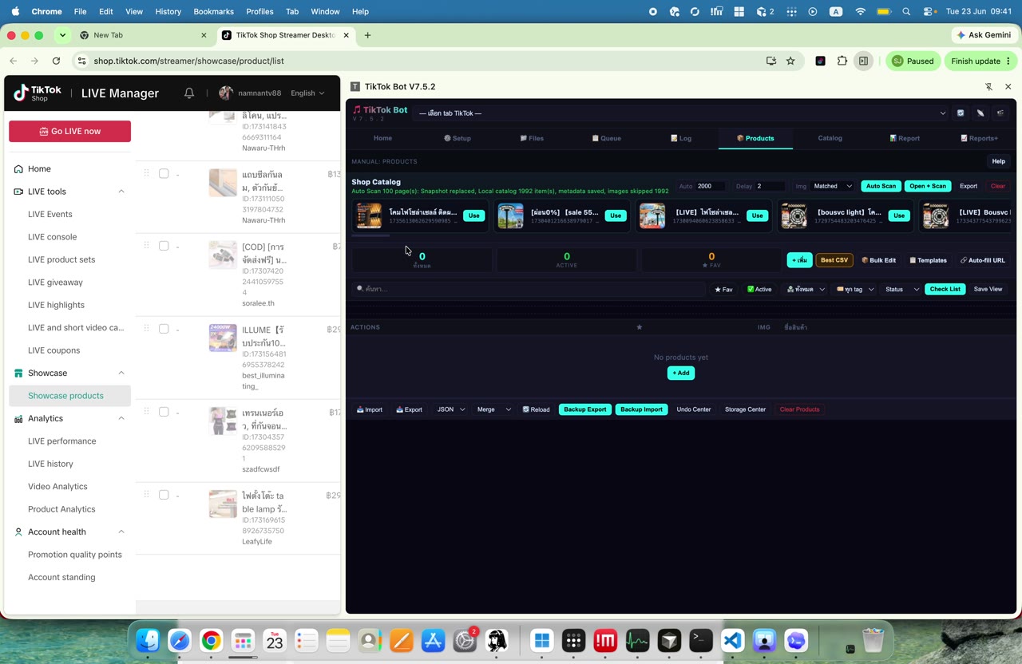Click the namnantv88 profile avatar
The width and height of the screenshot is (1022, 664).
(226, 93)
